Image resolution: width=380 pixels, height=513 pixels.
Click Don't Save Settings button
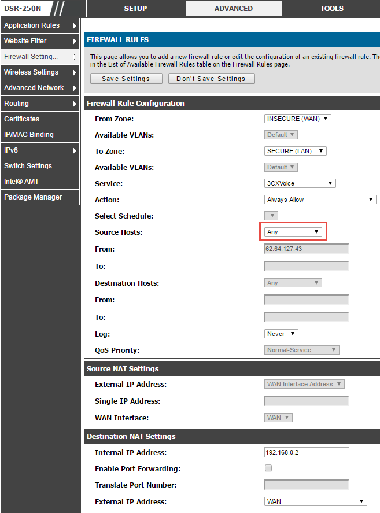click(x=211, y=79)
